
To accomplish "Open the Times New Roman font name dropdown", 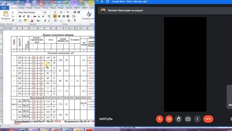I will pyautogui.click(x=42, y=12).
